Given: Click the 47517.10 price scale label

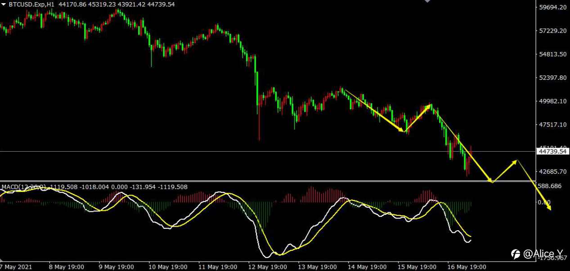Looking at the screenshot, I should pyautogui.click(x=552, y=125).
